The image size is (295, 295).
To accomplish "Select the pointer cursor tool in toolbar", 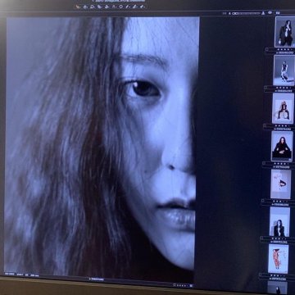I will (78, 7).
